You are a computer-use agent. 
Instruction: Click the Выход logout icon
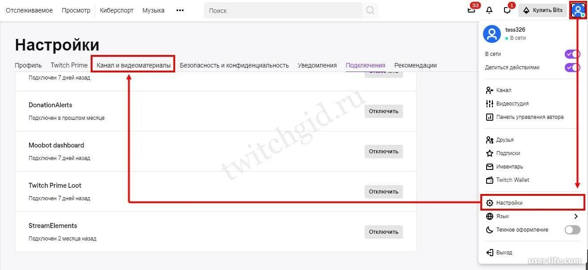[x=489, y=253]
